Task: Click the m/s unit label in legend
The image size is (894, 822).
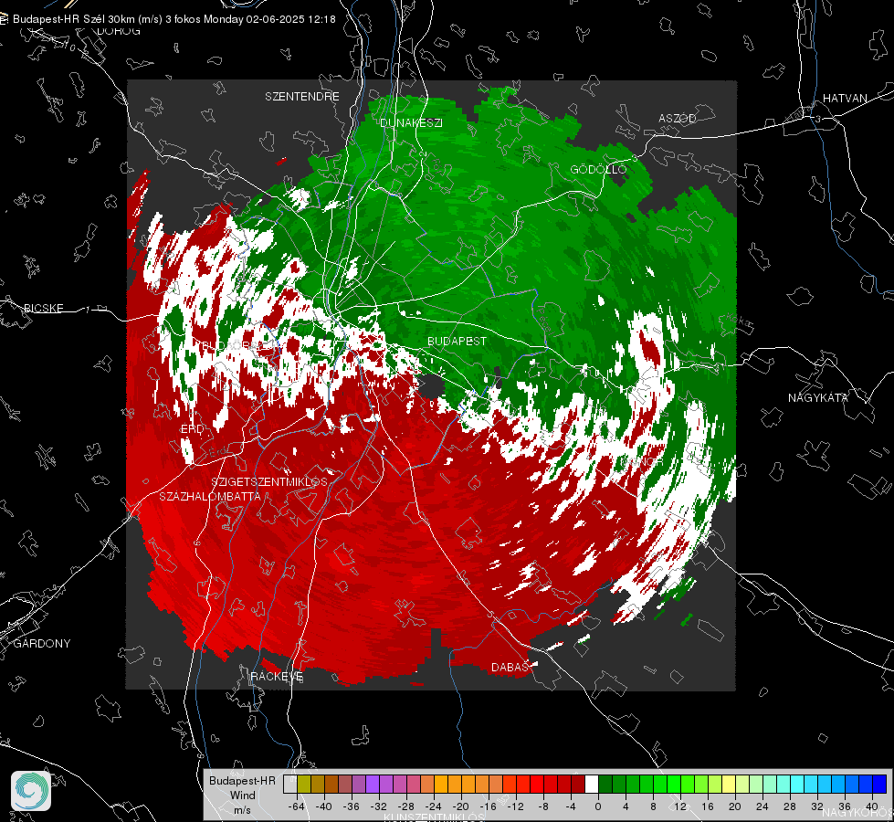Action: click(242, 809)
